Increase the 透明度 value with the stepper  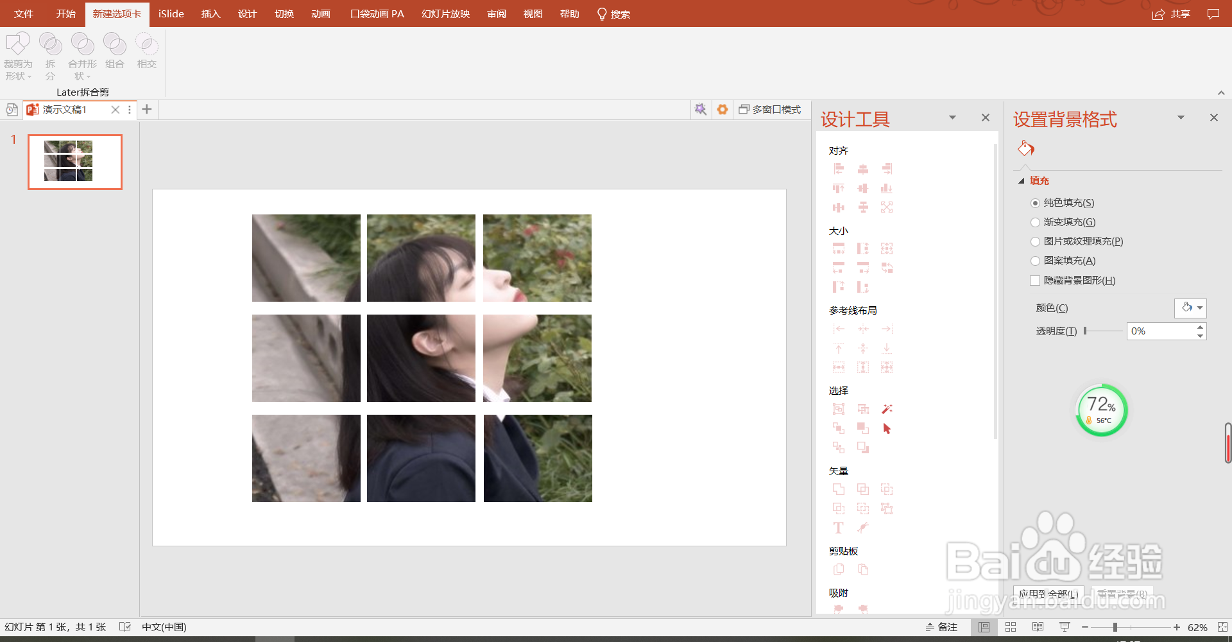[x=1201, y=327]
